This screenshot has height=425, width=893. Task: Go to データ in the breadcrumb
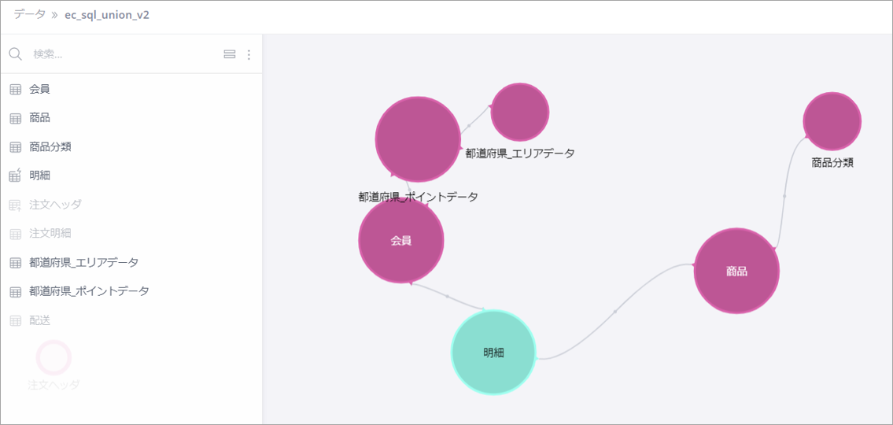click(x=30, y=15)
